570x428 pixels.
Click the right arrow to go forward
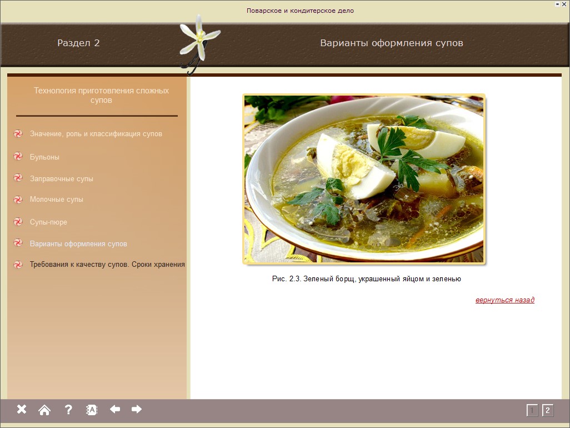point(137,410)
